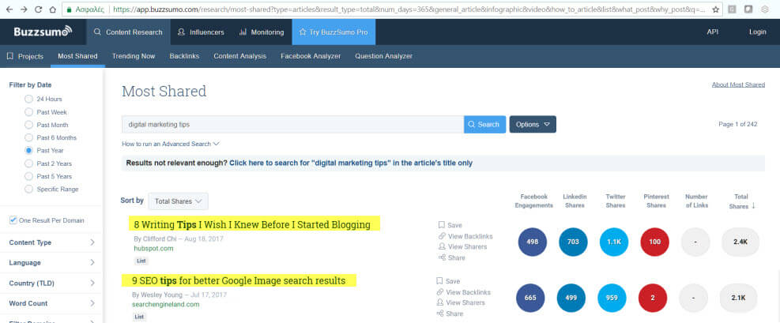The width and height of the screenshot is (780, 323).
Task: Select the Past 5 Years filter
Action: click(x=28, y=176)
